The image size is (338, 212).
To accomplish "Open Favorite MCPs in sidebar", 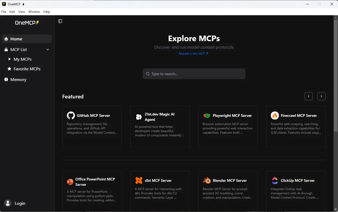I will (27, 69).
